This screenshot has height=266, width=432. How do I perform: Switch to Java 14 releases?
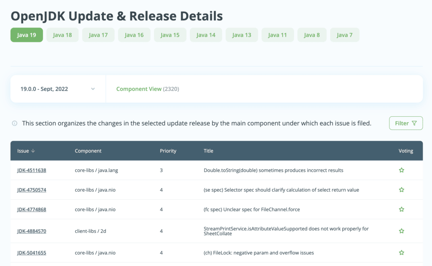point(206,35)
